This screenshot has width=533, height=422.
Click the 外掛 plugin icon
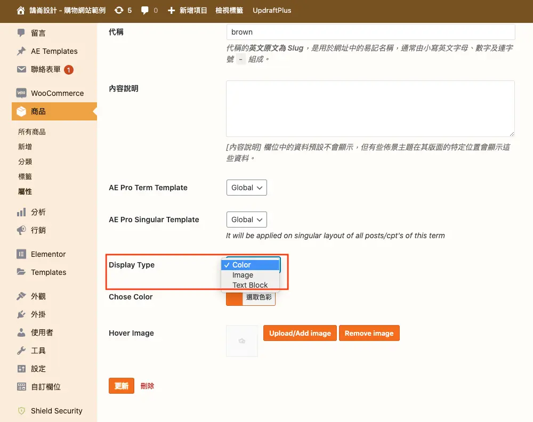[21, 314]
